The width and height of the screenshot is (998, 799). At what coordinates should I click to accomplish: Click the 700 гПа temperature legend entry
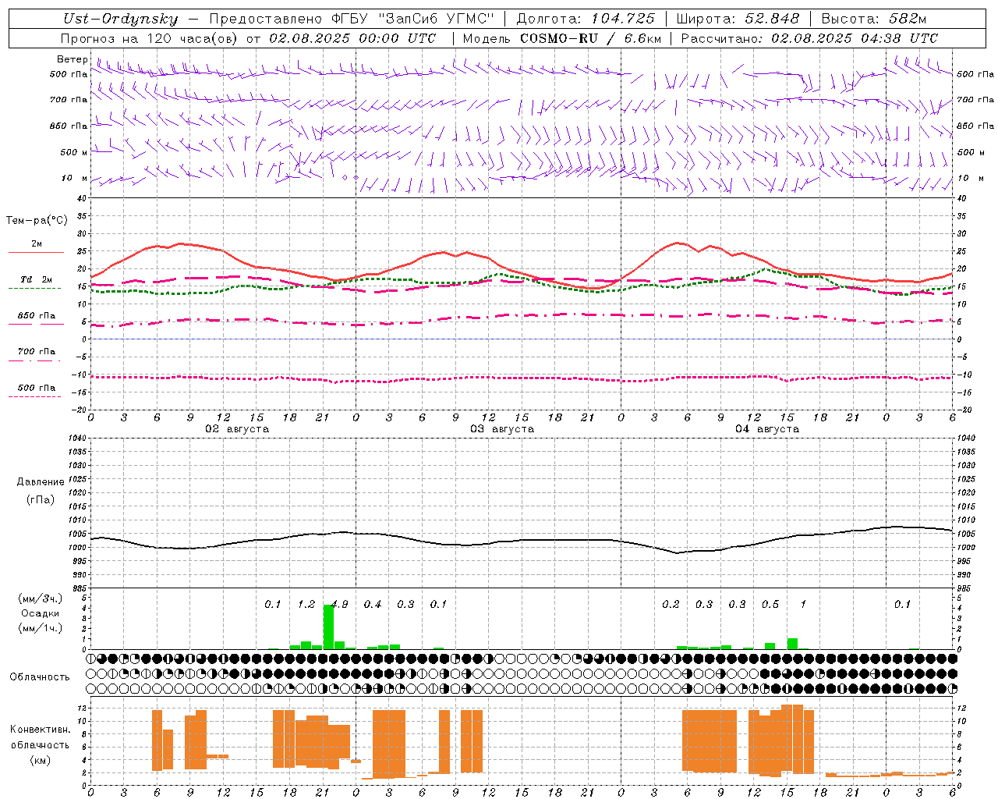[x=37, y=352]
